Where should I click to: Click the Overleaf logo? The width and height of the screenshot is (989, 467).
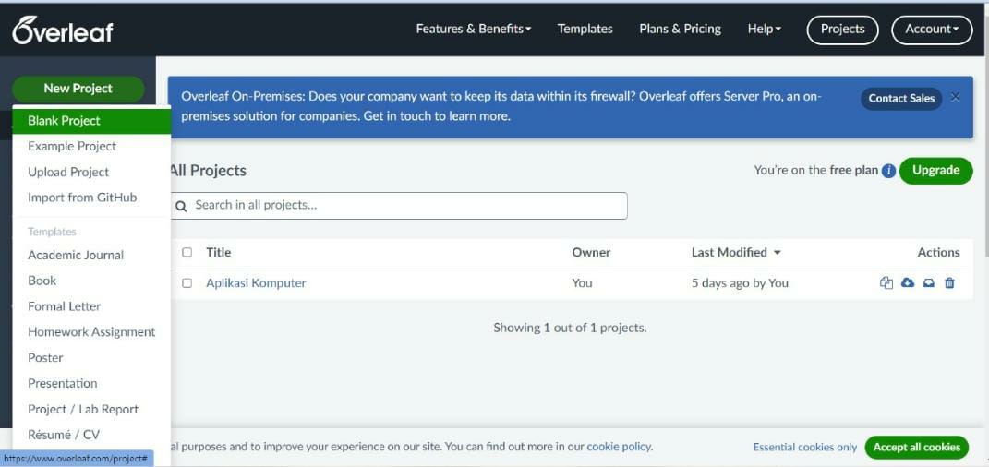coord(63,29)
